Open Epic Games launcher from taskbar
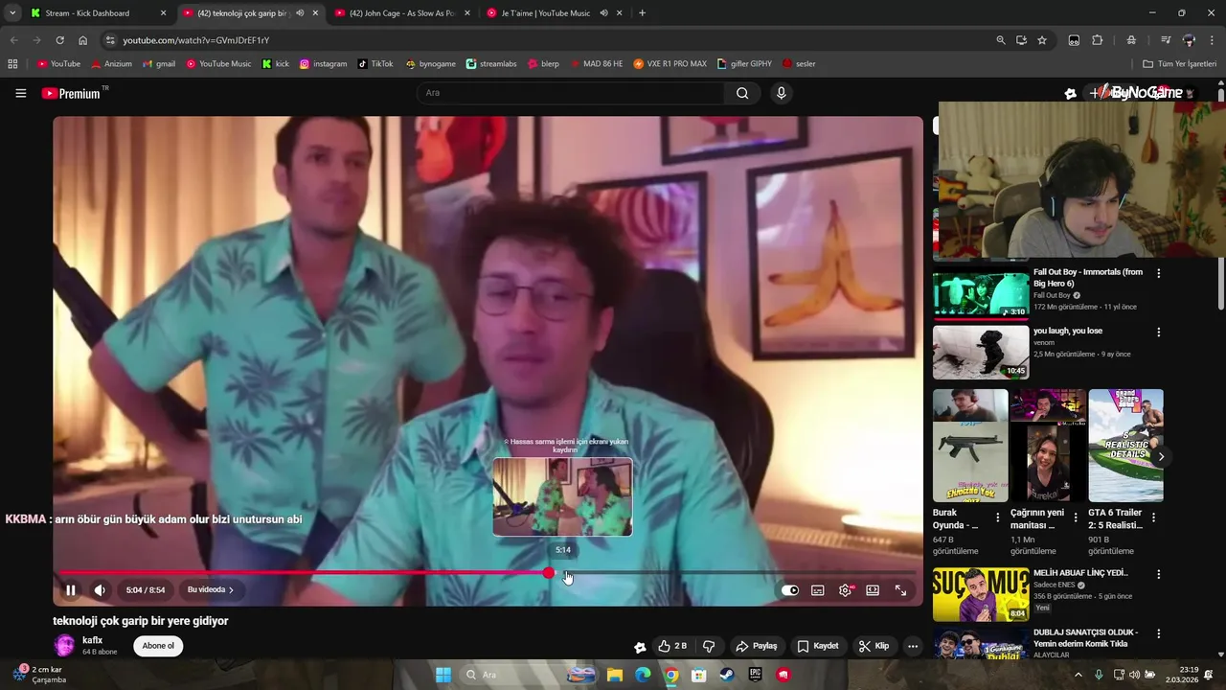 click(x=756, y=675)
